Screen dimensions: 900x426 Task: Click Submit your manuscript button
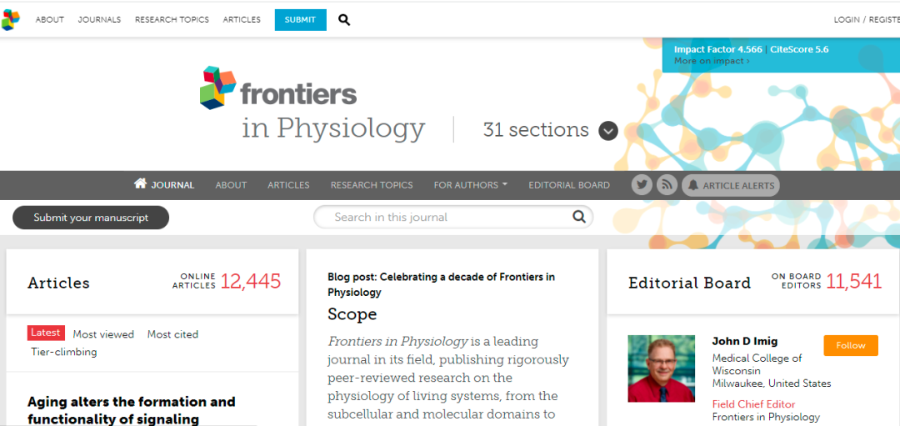[x=91, y=218]
